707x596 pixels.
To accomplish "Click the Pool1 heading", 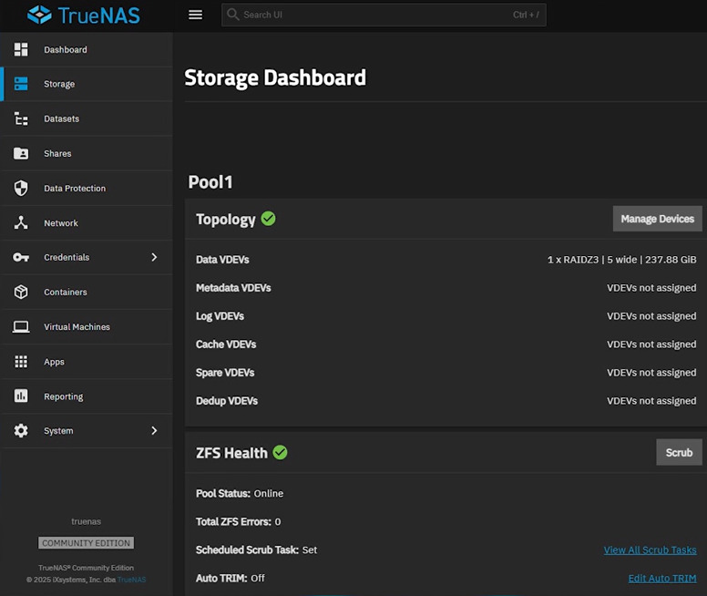I will coord(210,182).
